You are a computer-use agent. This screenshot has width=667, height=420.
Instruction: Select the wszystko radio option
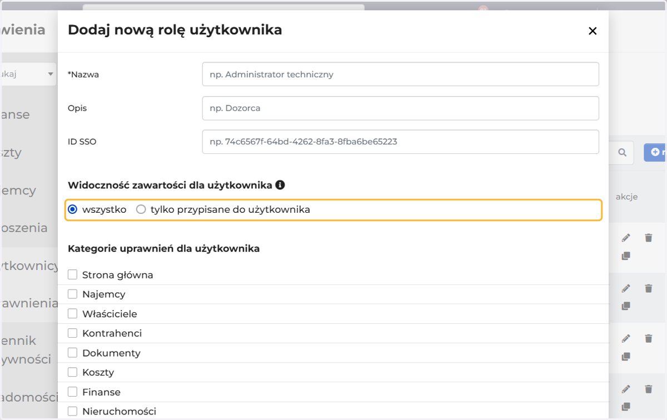(72, 209)
